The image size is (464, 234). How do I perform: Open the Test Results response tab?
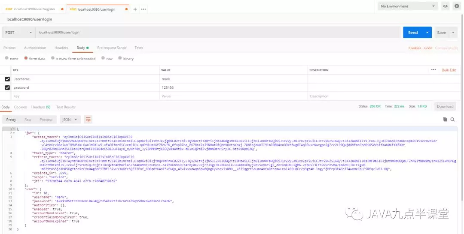[66, 107]
